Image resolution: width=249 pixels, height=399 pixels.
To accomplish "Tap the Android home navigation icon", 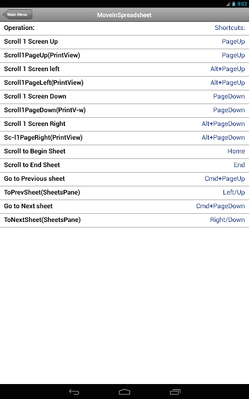I will 125,392.
